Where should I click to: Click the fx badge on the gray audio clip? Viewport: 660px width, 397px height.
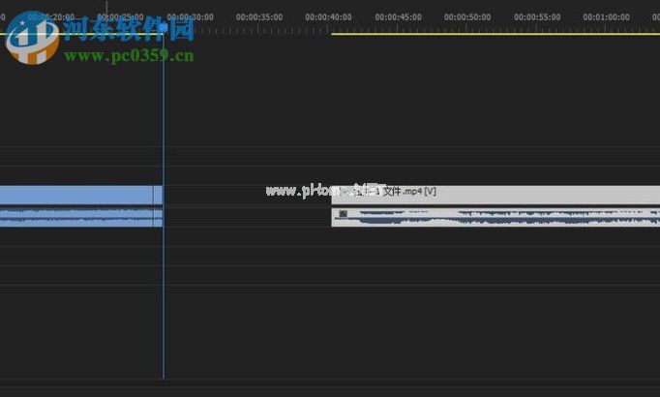tap(342, 214)
